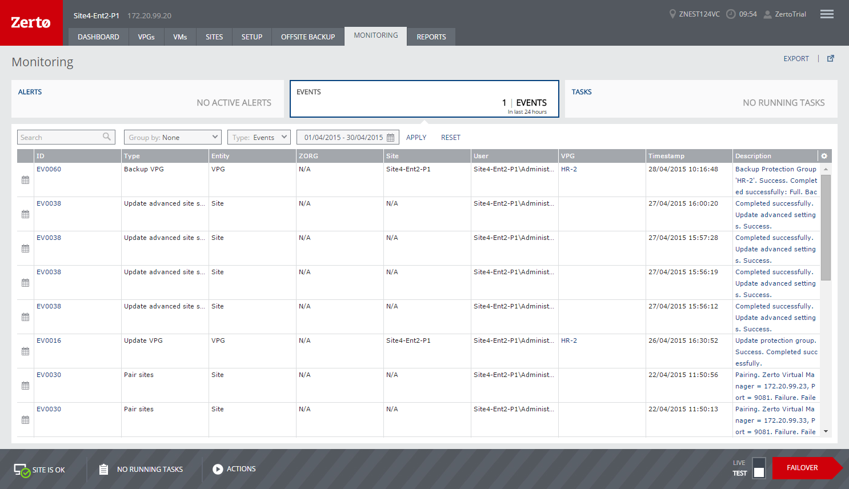Screen dimensions: 849x489
Task: Click the Actions play icon
Action: [x=218, y=469]
